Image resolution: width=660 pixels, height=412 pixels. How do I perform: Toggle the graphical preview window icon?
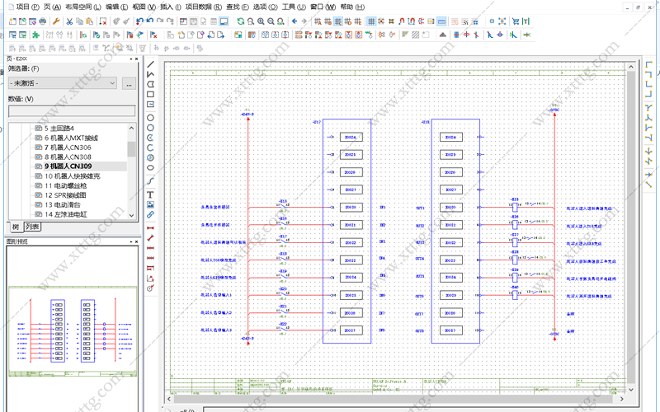[x=224, y=21]
